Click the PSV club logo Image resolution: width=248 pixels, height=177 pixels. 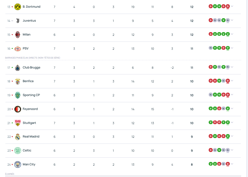(18, 49)
